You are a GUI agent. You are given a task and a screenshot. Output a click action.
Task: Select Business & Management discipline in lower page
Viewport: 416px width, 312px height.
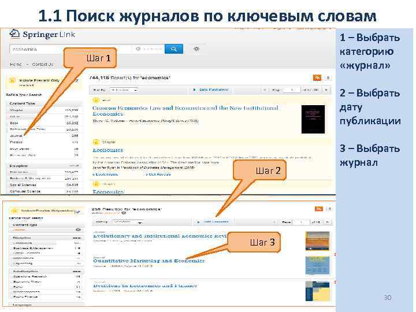pyautogui.click(x=46, y=248)
